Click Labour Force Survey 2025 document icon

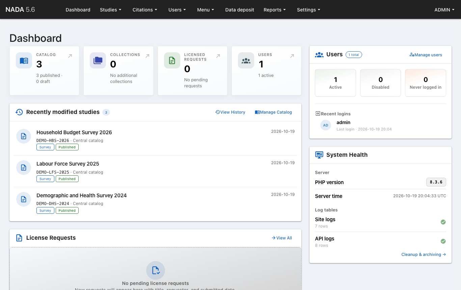click(x=24, y=168)
